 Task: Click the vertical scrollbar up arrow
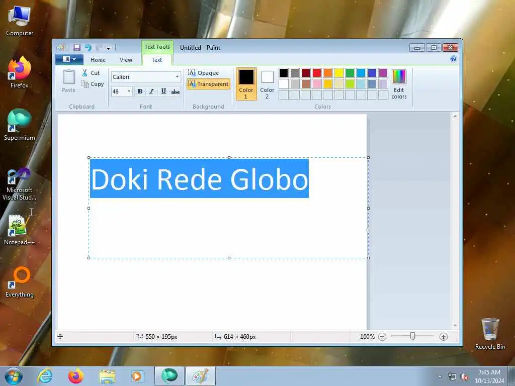coord(455,116)
